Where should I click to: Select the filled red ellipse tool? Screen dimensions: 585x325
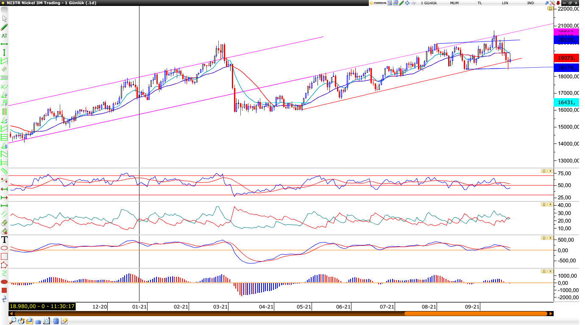(x=5, y=282)
